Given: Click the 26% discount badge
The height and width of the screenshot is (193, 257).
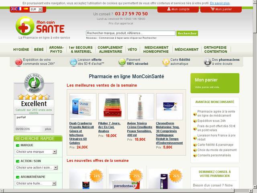Looking at the screenshot, I should coord(175,176).
